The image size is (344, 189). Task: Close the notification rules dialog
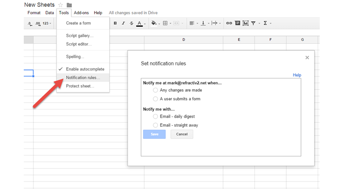307,58
